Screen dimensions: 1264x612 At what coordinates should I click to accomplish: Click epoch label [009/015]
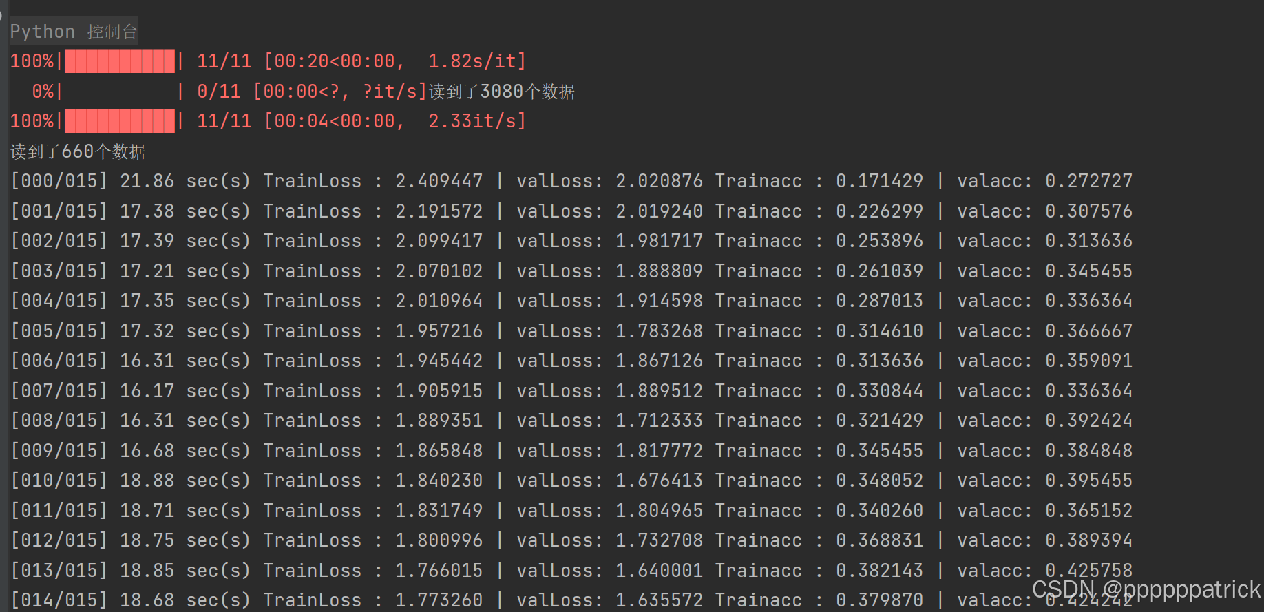coord(59,451)
